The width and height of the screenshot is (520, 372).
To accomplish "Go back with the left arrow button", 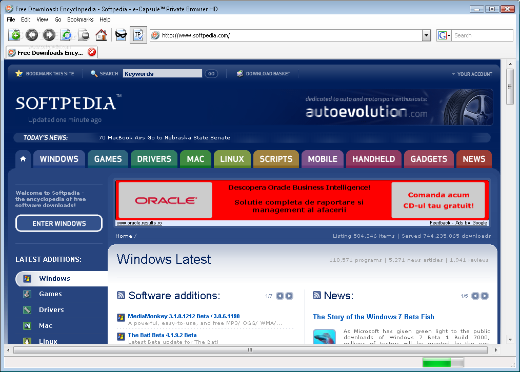I will point(32,35).
